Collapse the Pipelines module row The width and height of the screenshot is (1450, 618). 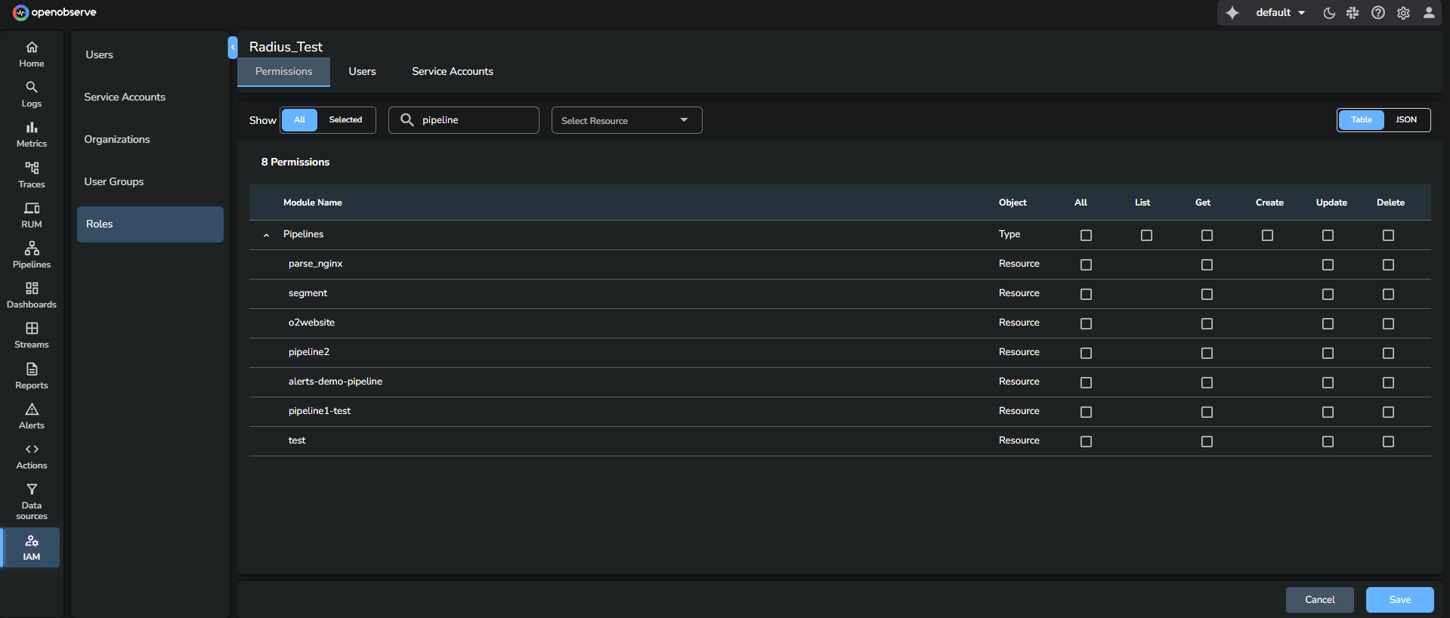[266, 235]
